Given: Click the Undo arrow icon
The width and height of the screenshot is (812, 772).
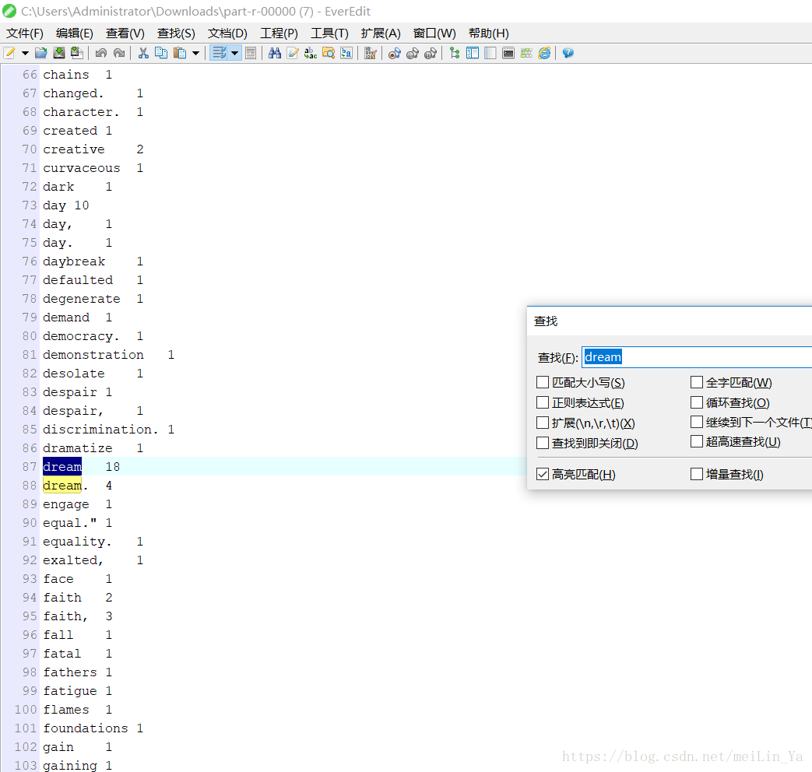Looking at the screenshot, I should (101, 53).
